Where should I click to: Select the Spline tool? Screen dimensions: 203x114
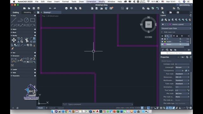click(x=16, y=25)
